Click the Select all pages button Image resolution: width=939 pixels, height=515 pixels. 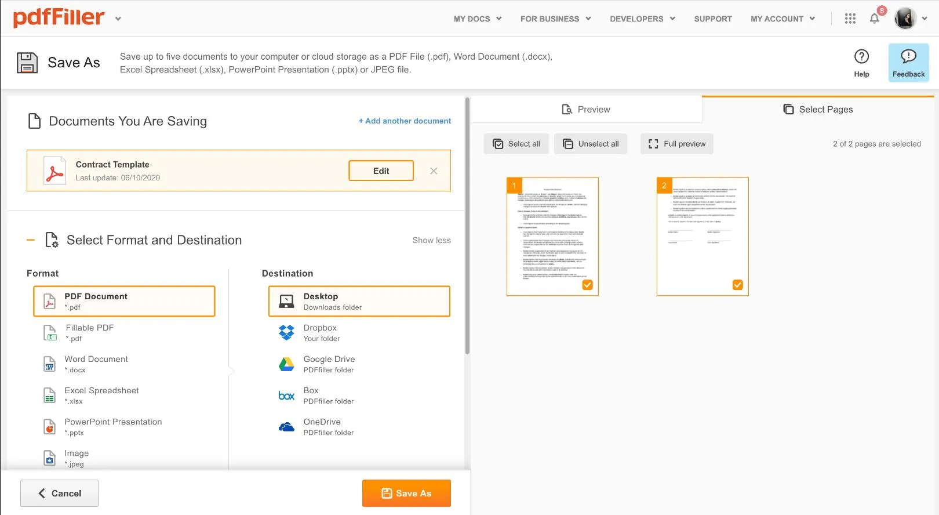click(x=516, y=144)
